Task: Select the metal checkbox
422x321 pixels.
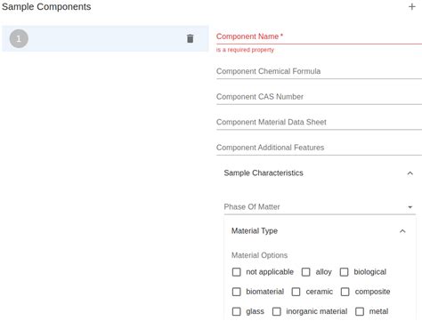Action: (360, 311)
